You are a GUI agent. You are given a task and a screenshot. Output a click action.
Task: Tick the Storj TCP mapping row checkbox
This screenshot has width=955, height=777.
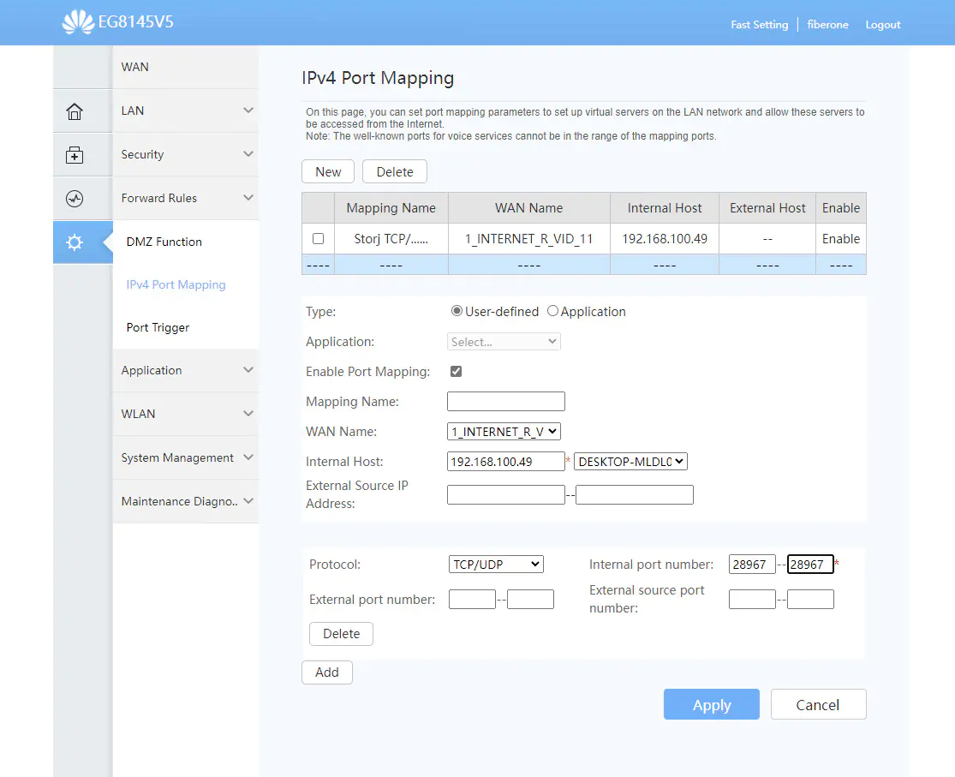(318, 239)
